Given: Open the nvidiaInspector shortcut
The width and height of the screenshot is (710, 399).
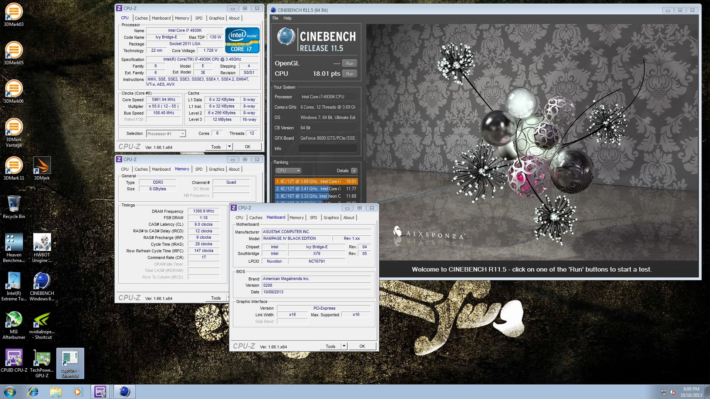Looking at the screenshot, I should coord(42,325).
